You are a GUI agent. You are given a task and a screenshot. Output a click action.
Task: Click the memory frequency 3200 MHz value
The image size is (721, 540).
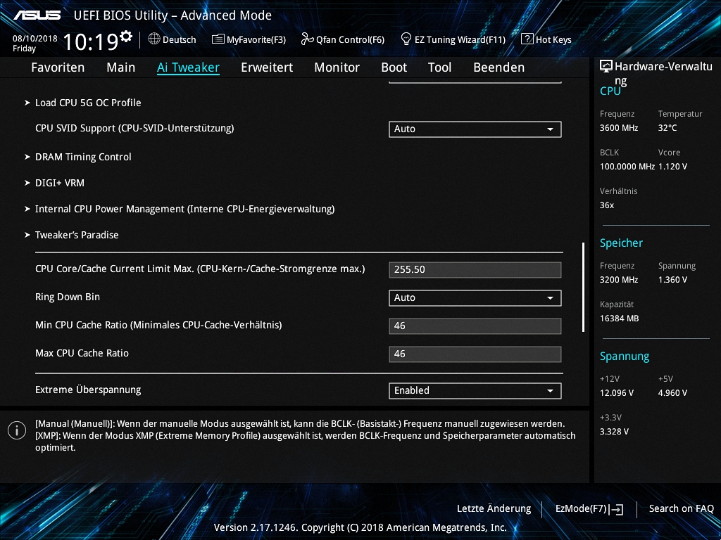click(x=619, y=280)
